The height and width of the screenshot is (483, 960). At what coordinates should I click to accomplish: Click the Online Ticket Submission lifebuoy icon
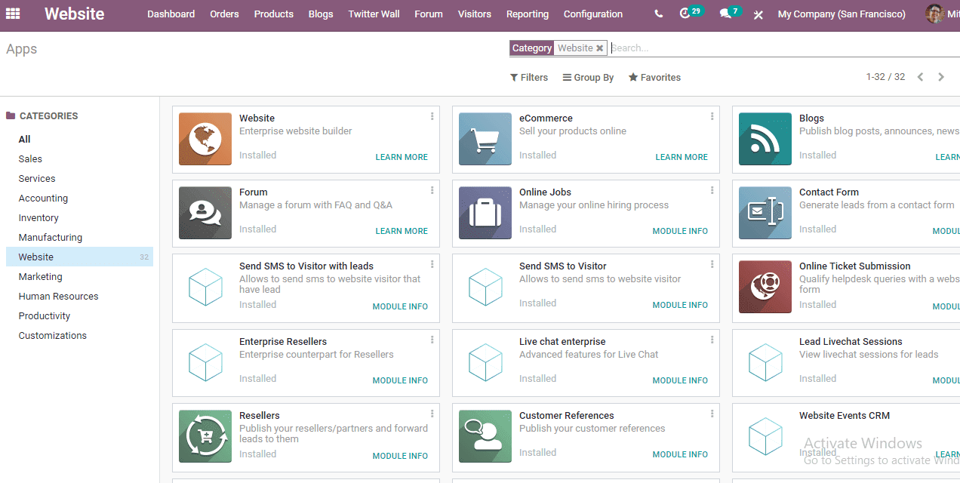click(765, 287)
